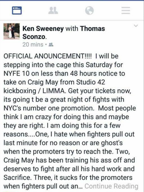Open the hamburger More menu icon

[126, 10]
